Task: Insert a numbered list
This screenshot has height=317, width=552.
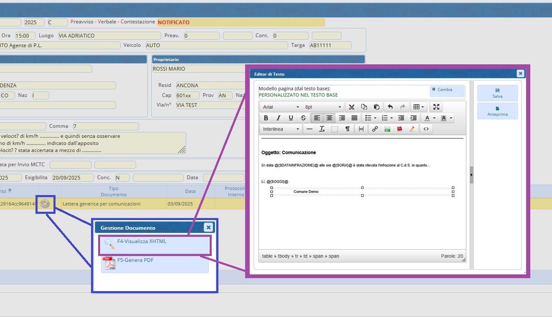Action: pos(385,118)
